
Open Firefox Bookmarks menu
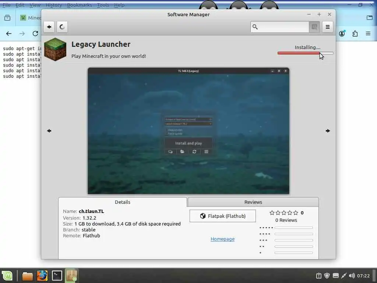(80, 5)
